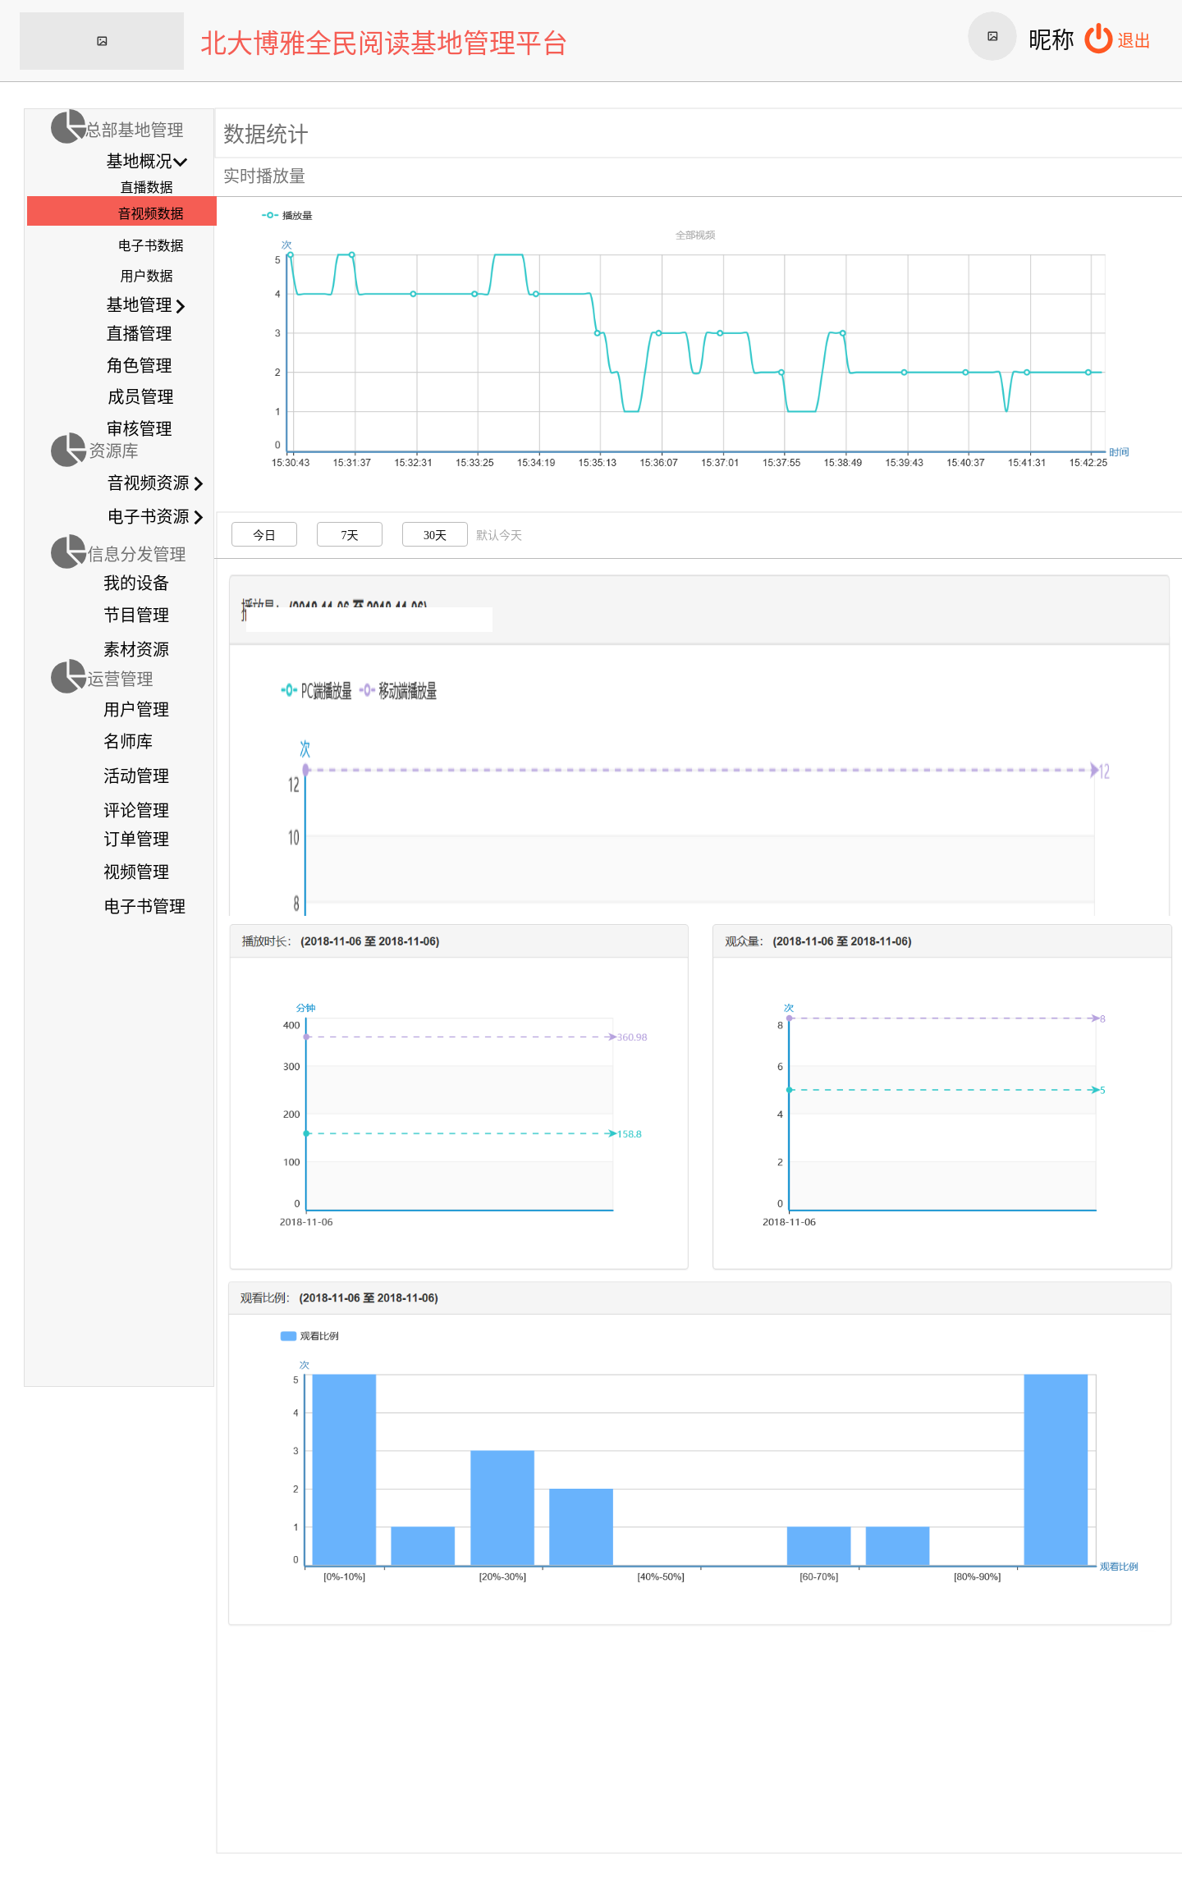Open the 用户数据 menu item
1182x1881 pixels.
point(146,276)
